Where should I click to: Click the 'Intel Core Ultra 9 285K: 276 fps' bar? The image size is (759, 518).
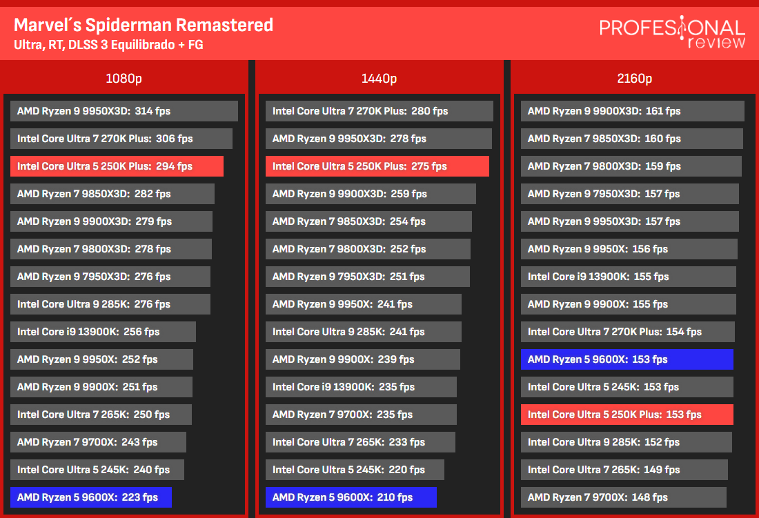click(x=110, y=304)
